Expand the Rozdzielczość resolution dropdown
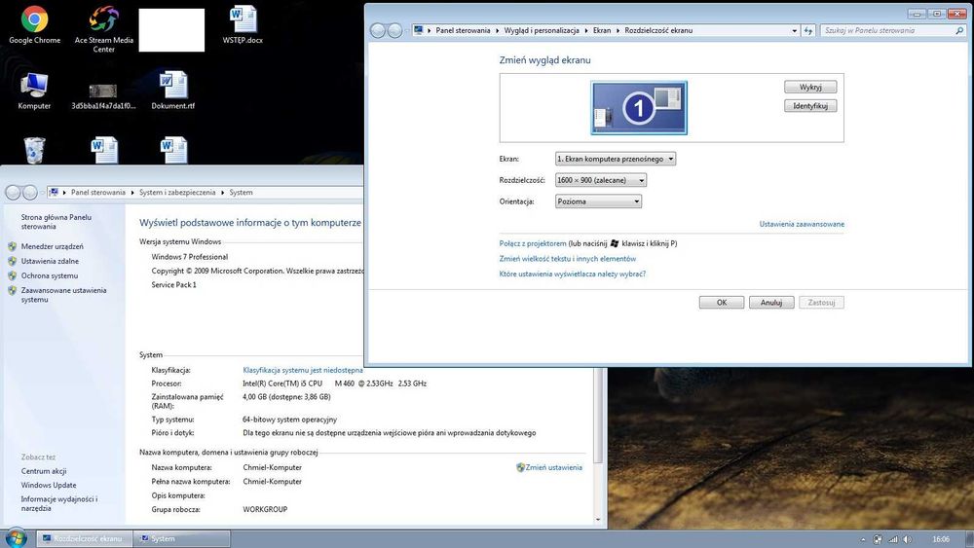 (x=601, y=180)
